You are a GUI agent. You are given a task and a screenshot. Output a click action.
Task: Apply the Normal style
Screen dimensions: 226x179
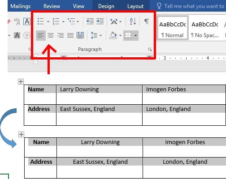click(173, 28)
